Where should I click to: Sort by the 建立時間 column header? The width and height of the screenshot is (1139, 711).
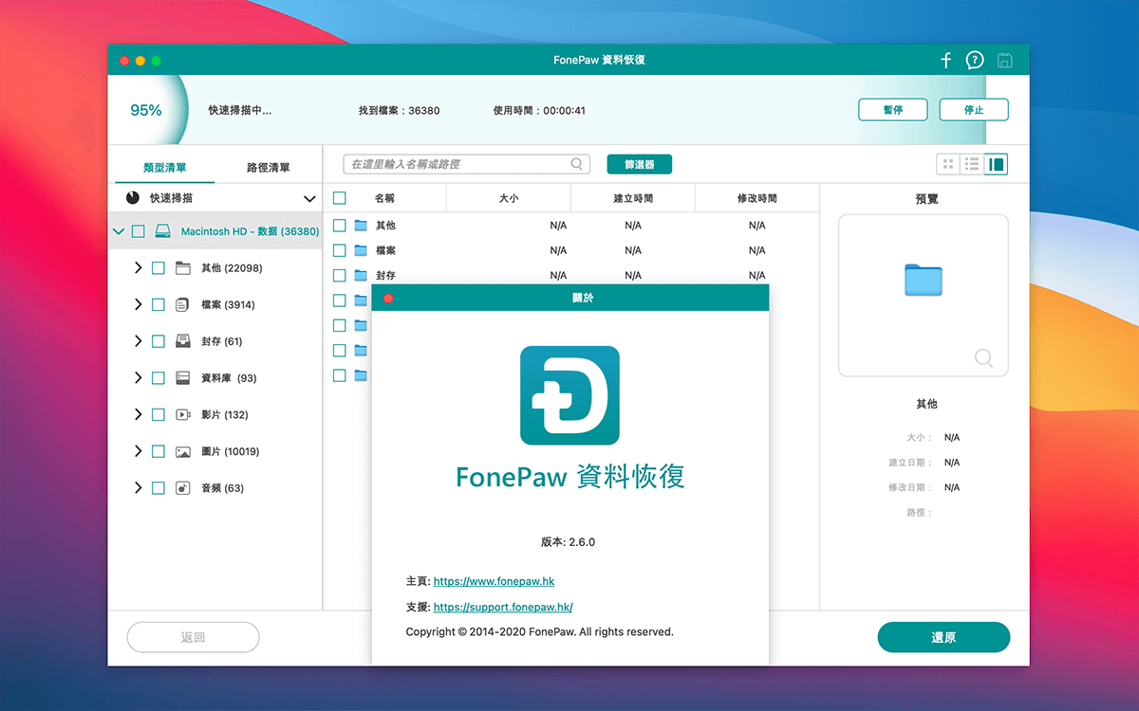(x=633, y=199)
